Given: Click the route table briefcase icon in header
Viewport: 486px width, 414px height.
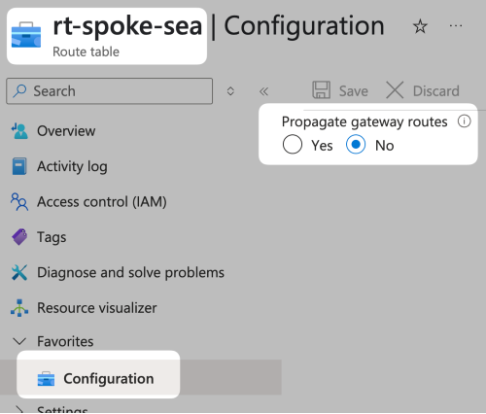Looking at the screenshot, I should [x=26, y=35].
